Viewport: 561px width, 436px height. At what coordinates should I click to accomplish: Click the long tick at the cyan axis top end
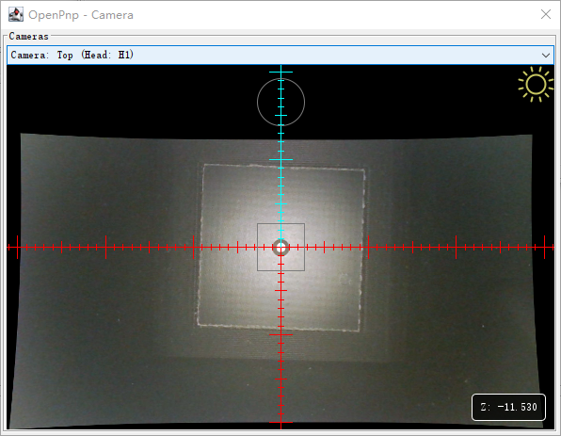pyautogui.click(x=280, y=72)
